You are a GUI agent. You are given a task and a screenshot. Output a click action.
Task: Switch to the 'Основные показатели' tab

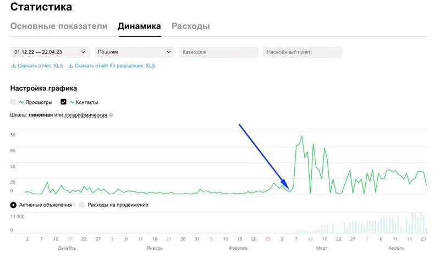click(59, 26)
